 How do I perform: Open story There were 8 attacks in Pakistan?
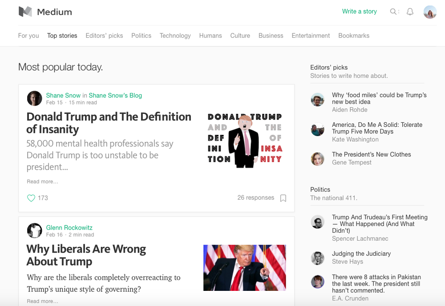(x=376, y=284)
